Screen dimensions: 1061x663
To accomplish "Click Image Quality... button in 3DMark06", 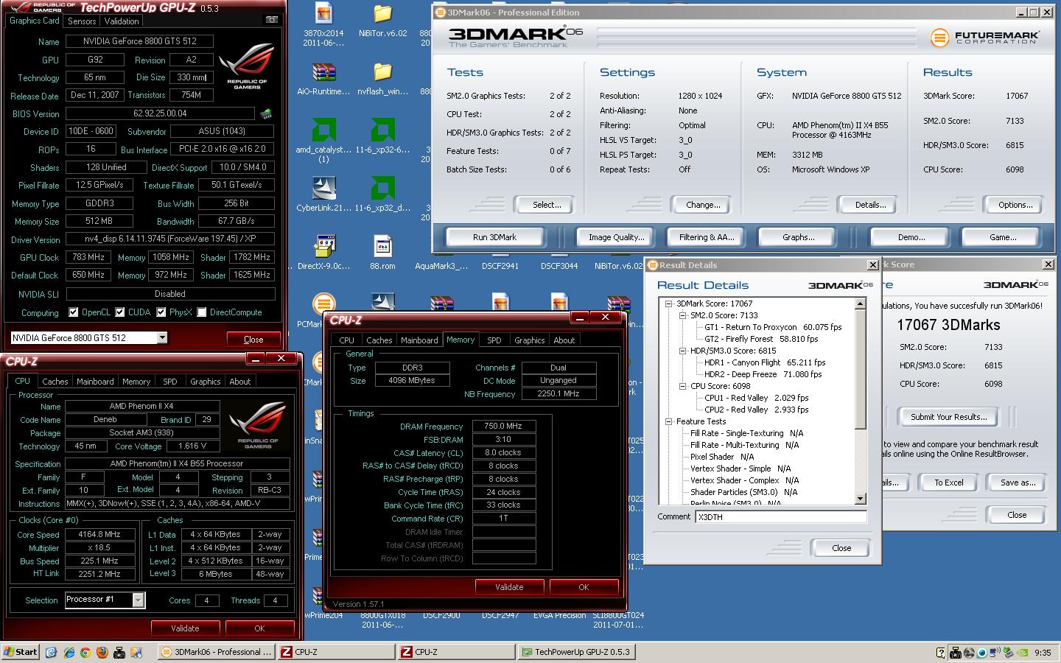I will [616, 237].
